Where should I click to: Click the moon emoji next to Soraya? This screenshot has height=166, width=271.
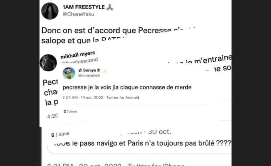[104, 70]
